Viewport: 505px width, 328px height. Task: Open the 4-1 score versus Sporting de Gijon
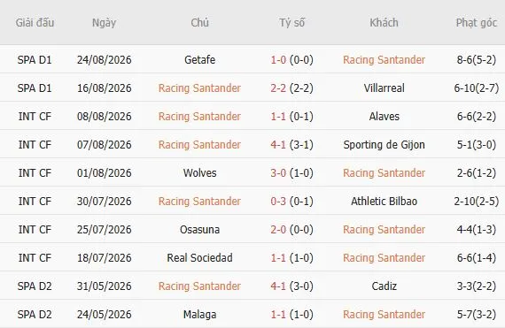(278, 145)
